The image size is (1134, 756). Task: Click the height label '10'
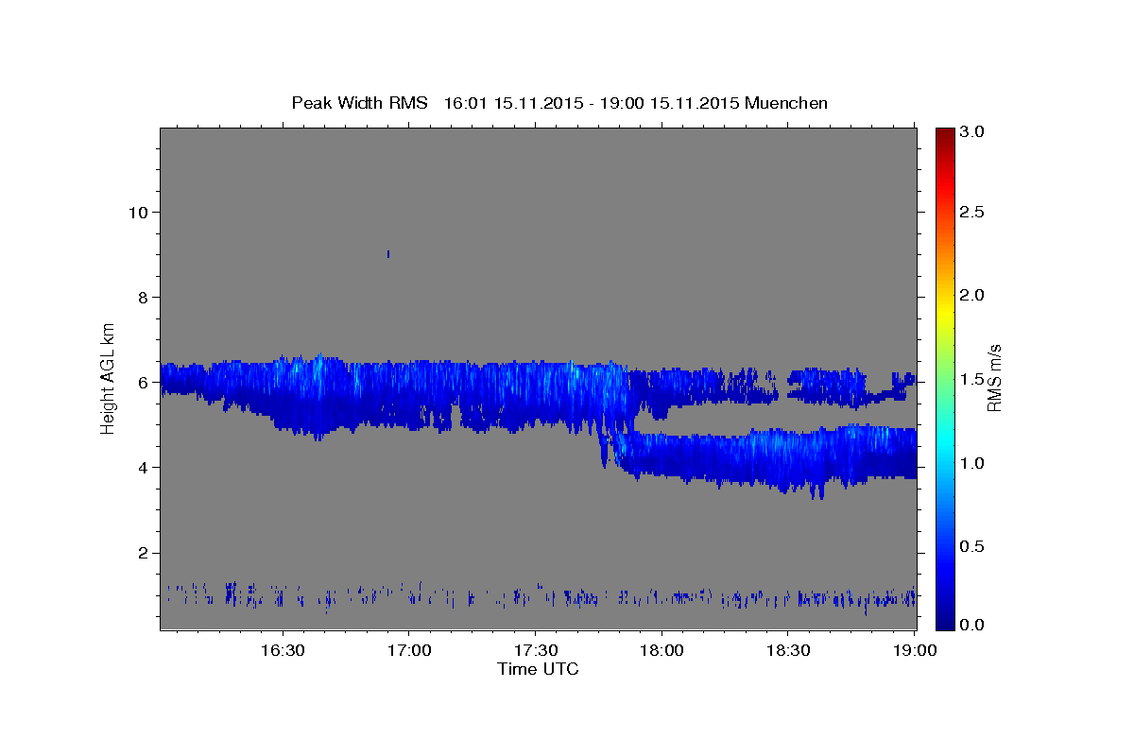137,212
